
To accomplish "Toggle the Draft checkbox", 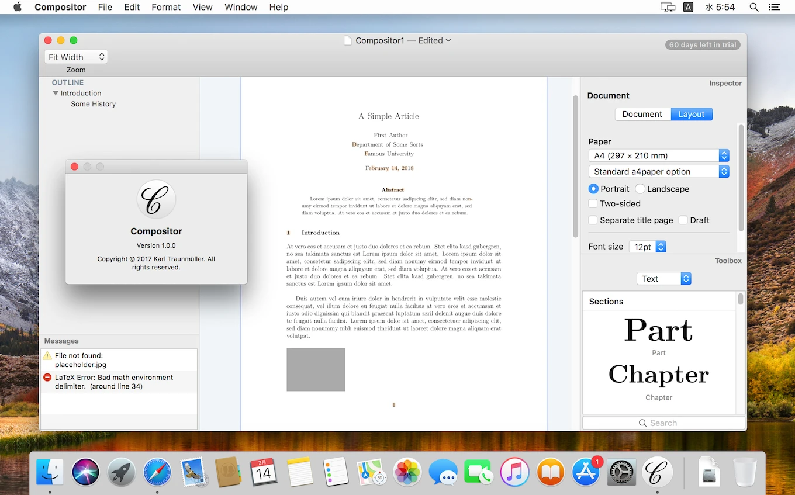I will pos(683,220).
